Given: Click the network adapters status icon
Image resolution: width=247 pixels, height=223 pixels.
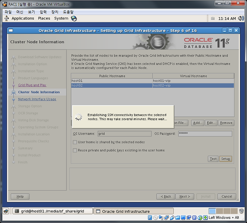Looking at the screenshot, I should (x=166, y=218).
